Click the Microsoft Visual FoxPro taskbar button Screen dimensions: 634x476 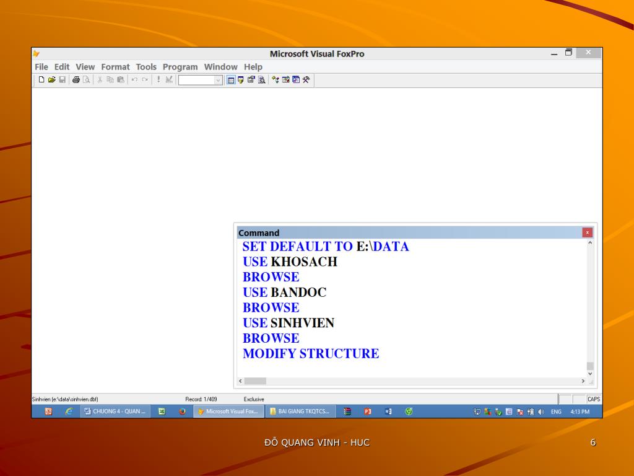pyautogui.click(x=228, y=412)
